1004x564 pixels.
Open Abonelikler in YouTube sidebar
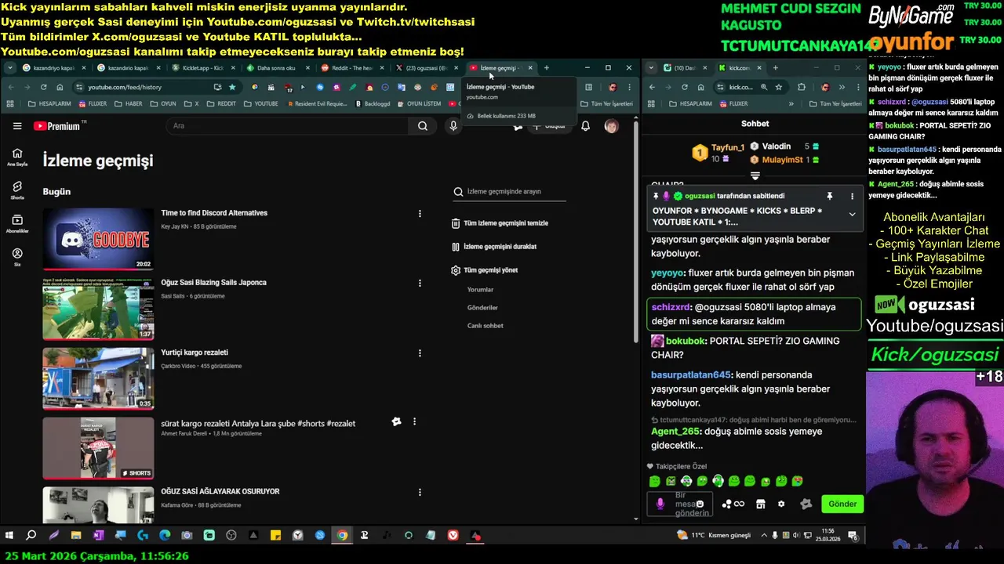coord(17,224)
